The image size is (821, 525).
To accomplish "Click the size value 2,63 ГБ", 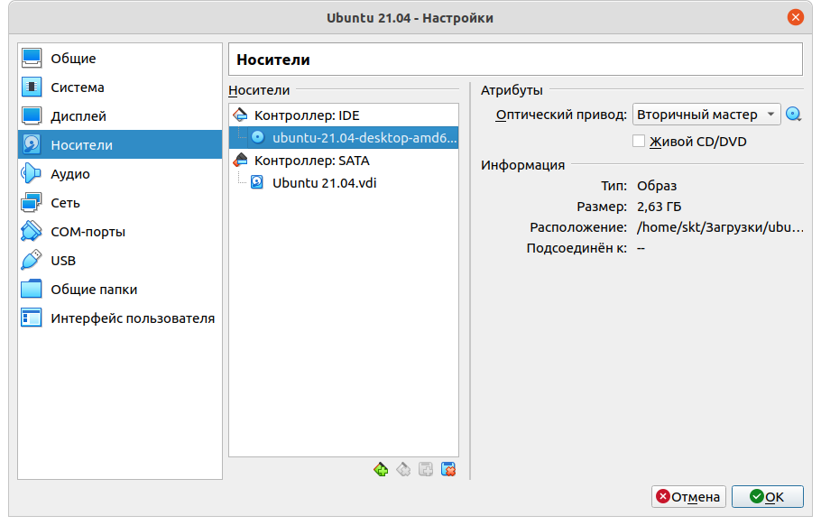I will 659,207.
